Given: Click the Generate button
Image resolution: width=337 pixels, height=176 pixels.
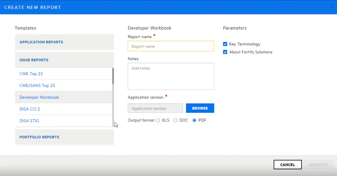Looking at the screenshot, I should [x=318, y=165].
